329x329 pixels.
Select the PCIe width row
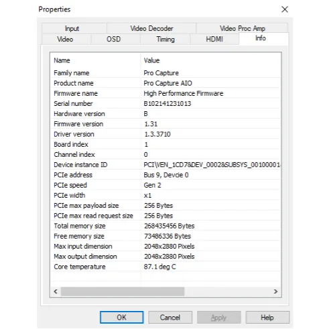point(166,195)
